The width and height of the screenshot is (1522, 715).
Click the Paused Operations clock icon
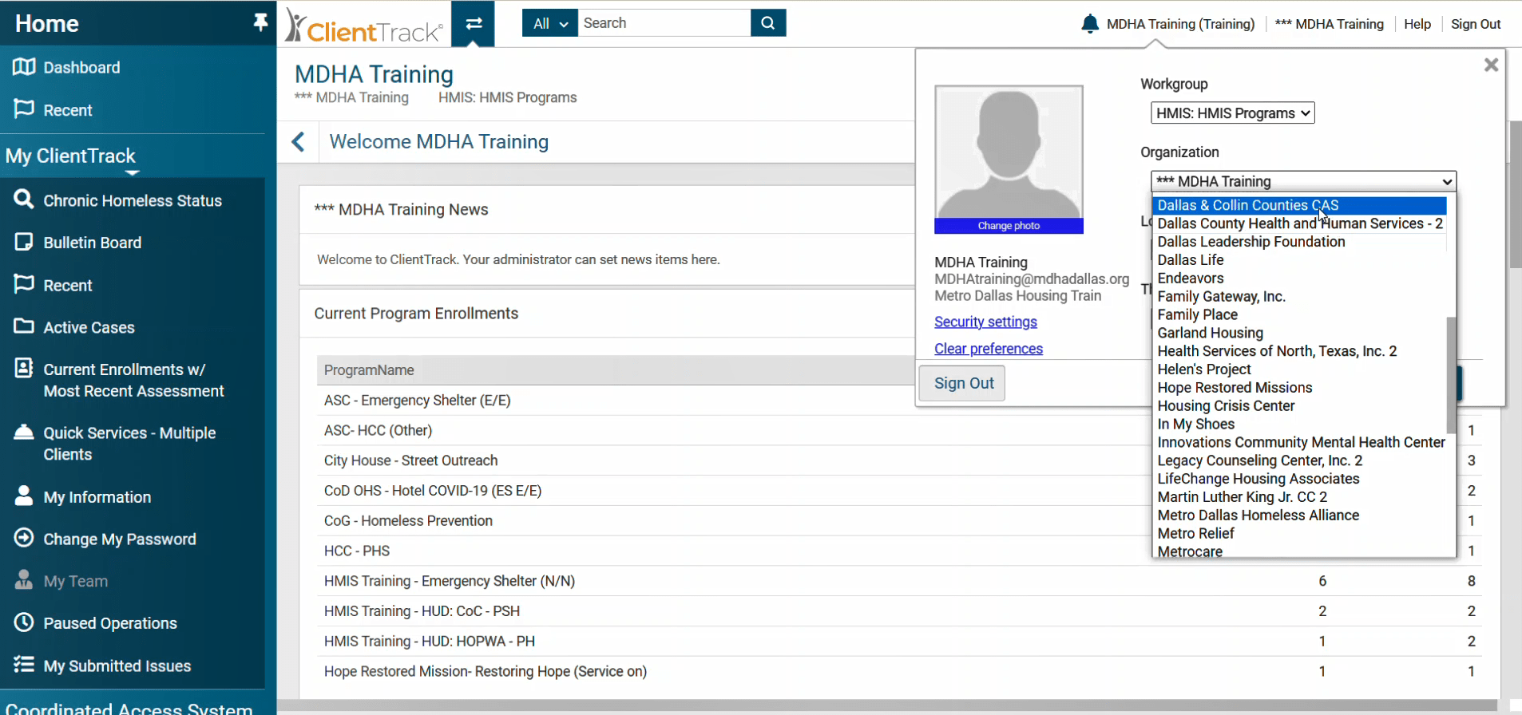pos(24,622)
